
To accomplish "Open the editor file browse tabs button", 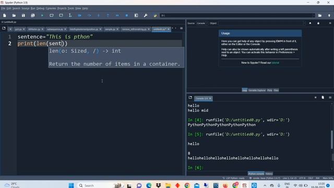I will [x=4, y=28].
